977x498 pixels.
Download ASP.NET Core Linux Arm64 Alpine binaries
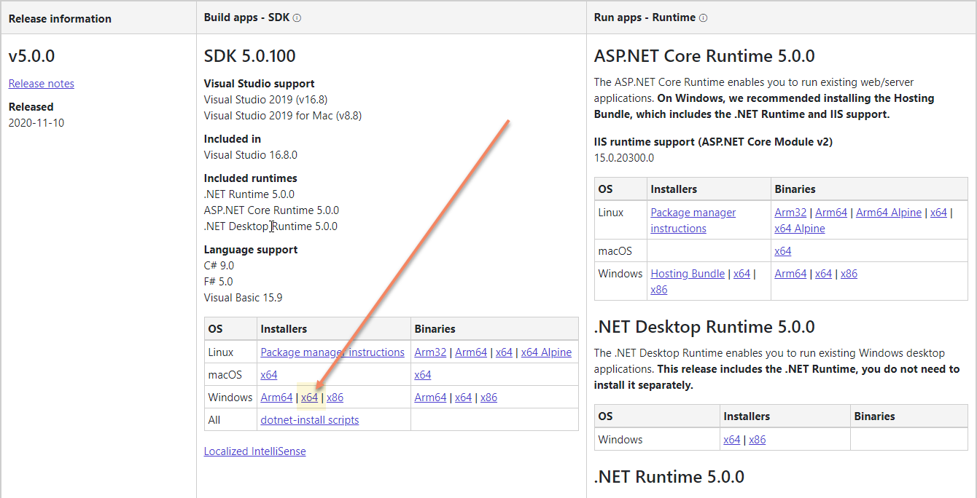point(890,213)
